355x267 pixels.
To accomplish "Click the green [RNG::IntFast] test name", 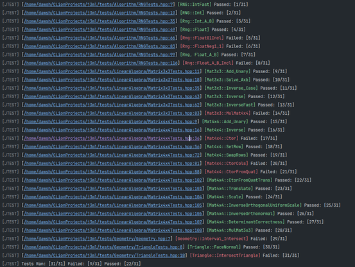I will pos(195,4).
